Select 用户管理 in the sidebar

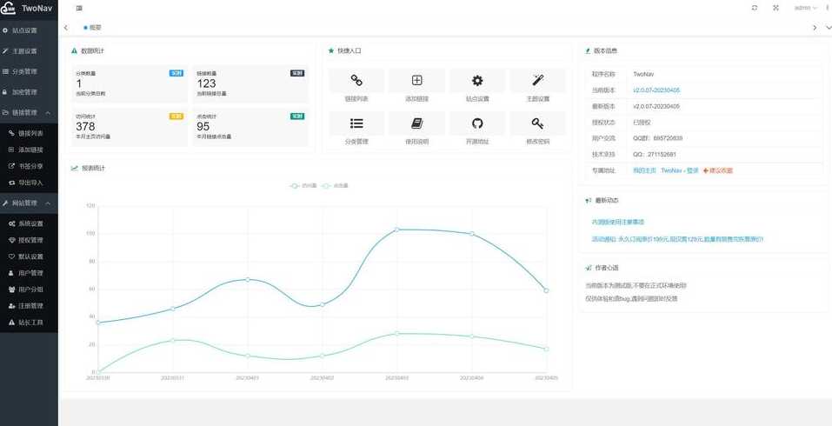click(29, 273)
